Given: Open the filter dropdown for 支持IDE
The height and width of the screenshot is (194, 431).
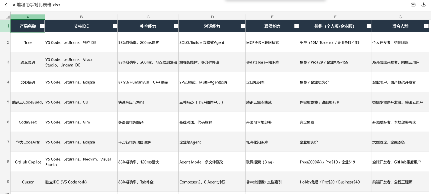Looking at the screenshot, I should click(x=115, y=26).
